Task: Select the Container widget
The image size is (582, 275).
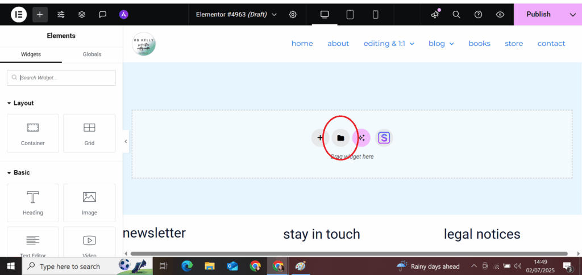Action: tap(32, 133)
